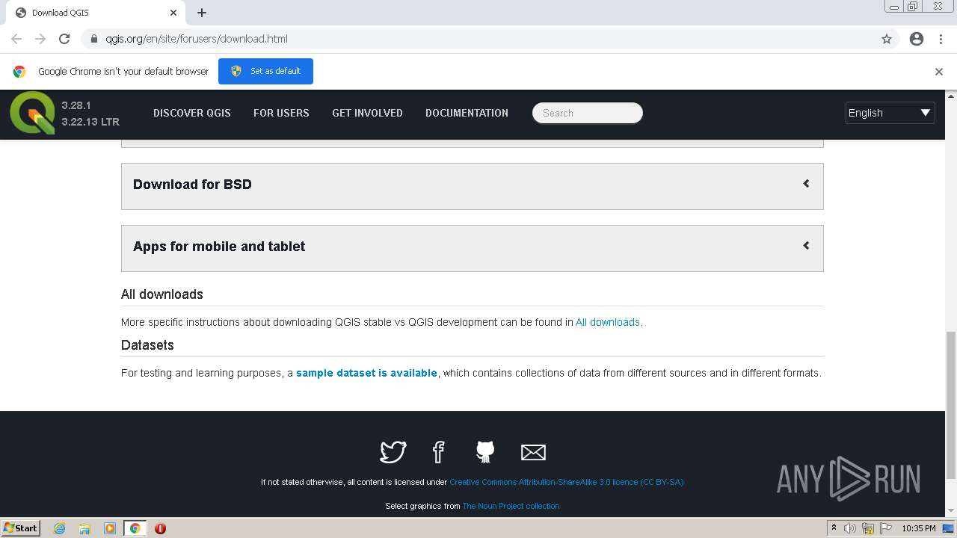Viewport: 957px width, 538px height.
Task: Open the Chrome profile avatar icon
Action: coord(917,39)
